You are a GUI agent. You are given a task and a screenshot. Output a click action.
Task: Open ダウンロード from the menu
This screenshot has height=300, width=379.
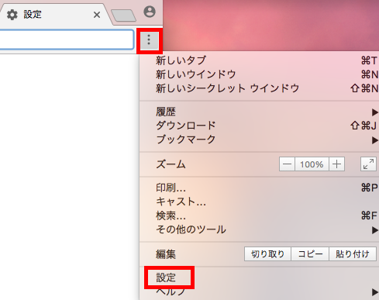(x=259, y=126)
